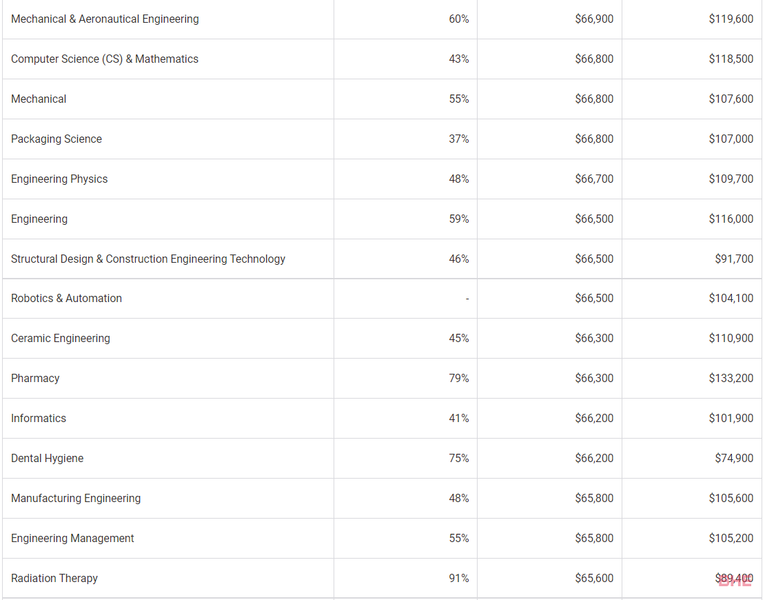Select the Radiation Therapy major name
765x600 pixels.
[54, 579]
